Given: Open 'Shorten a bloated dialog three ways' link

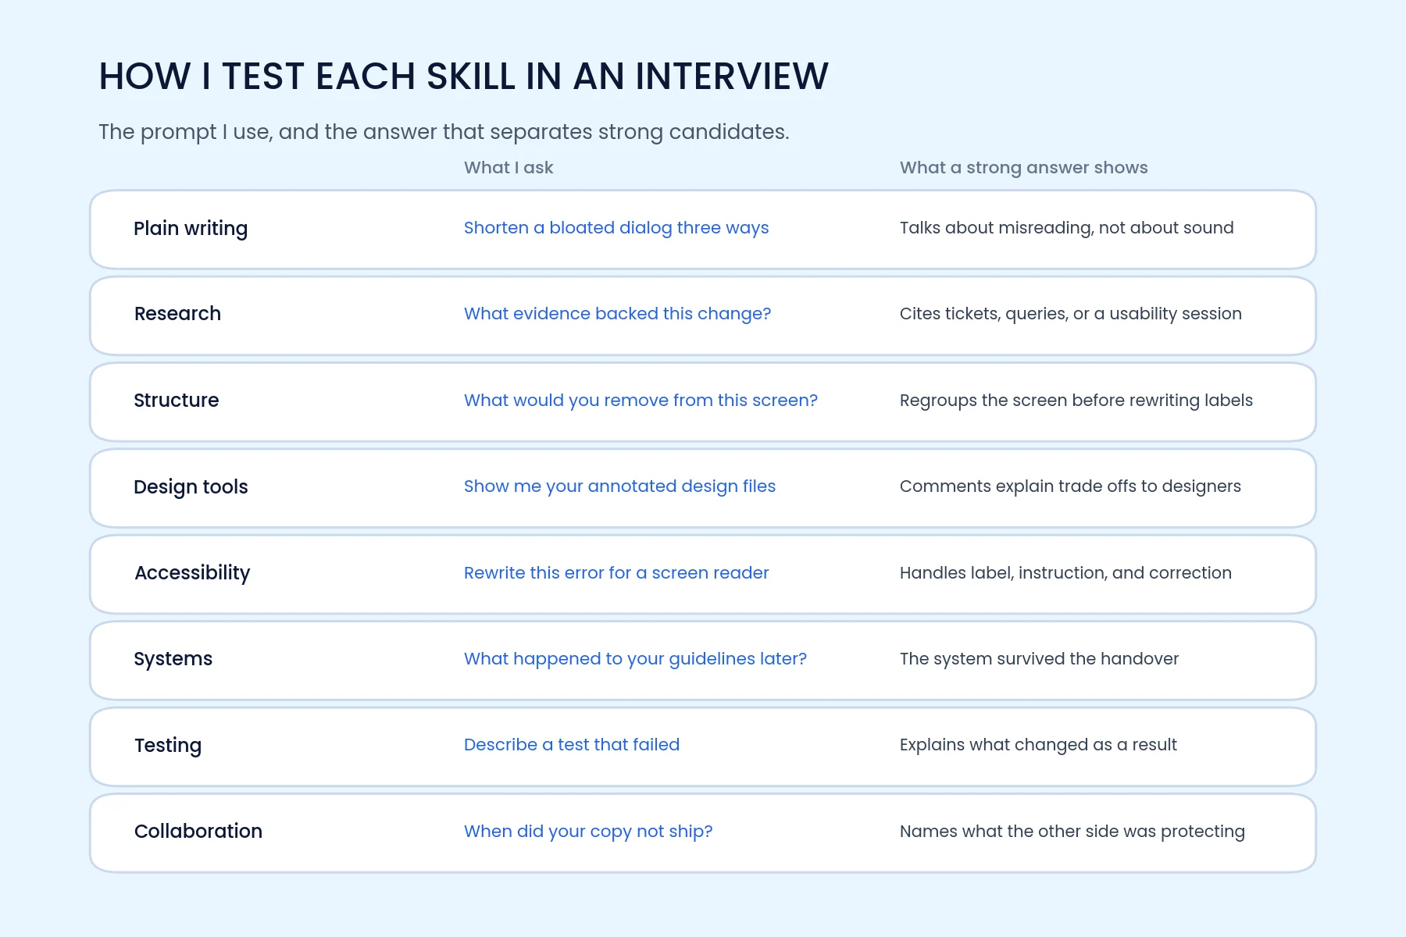Looking at the screenshot, I should pos(616,228).
